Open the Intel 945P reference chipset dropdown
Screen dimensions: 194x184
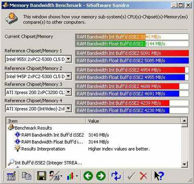[x=68, y=76]
